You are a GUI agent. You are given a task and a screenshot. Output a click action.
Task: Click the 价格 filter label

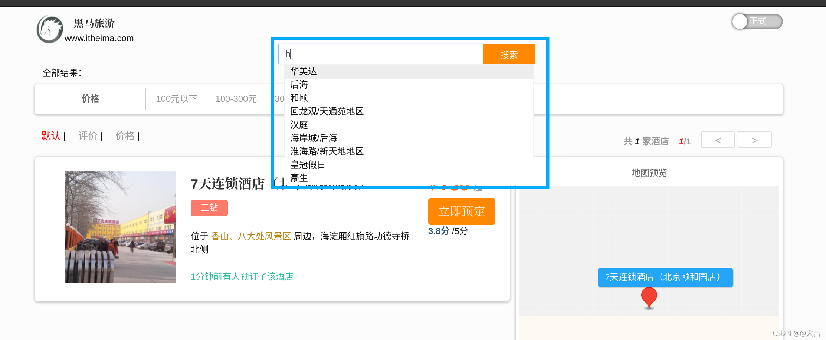(x=91, y=99)
